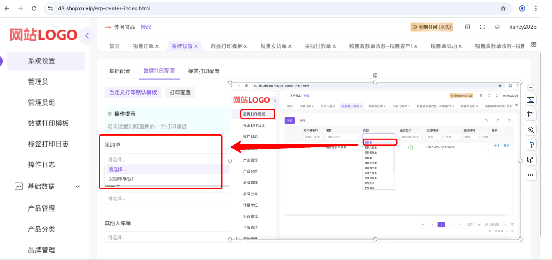Choose 采购单模板1 from the dropdown list
This screenshot has width=552, height=260.
click(x=121, y=179)
